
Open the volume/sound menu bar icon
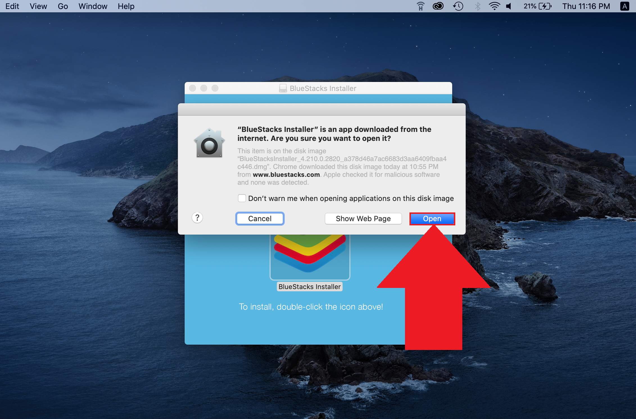(510, 6)
